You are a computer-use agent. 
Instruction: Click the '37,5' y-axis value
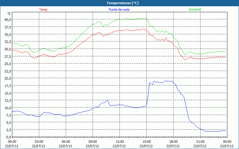point(8,27)
